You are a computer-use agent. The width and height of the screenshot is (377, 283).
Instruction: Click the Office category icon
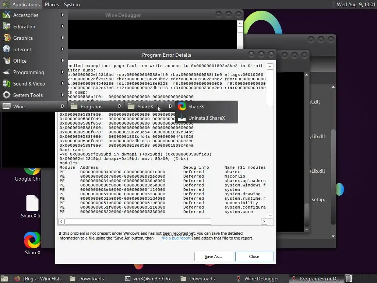click(7, 61)
